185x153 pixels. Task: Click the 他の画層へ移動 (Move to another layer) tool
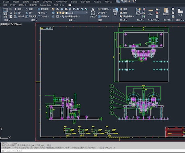coord(70,17)
